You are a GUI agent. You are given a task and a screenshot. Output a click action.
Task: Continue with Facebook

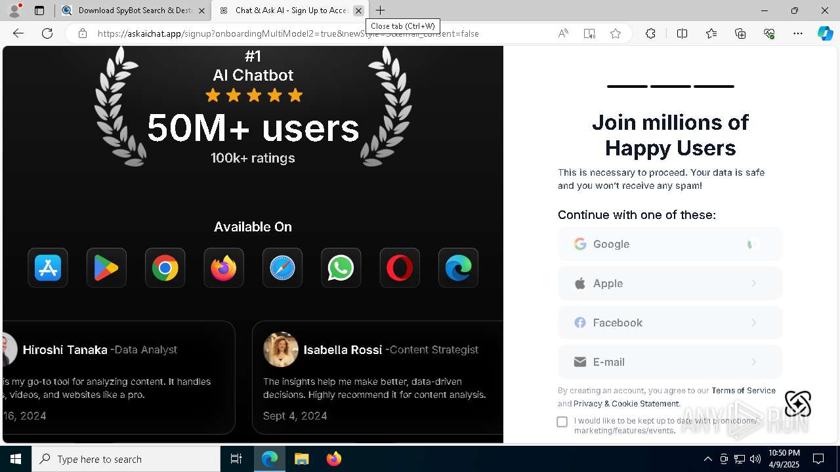pos(670,323)
